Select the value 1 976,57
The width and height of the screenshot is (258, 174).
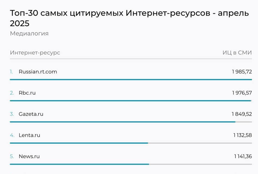click(x=242, y=93)
